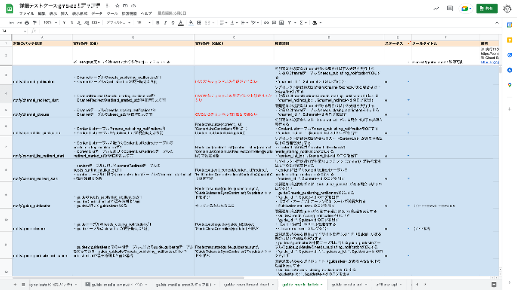Open text rotation dropdown

pos(255,22)
